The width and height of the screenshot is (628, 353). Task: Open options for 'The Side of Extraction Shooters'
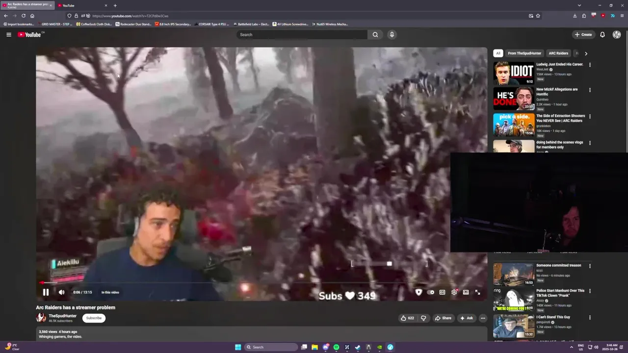[x=590, y=117]
